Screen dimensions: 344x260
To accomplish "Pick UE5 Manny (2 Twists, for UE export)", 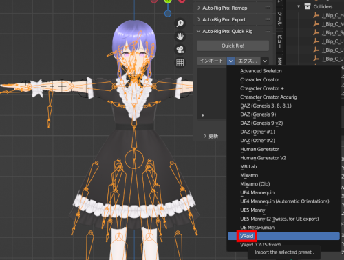I will coord(279,219).
